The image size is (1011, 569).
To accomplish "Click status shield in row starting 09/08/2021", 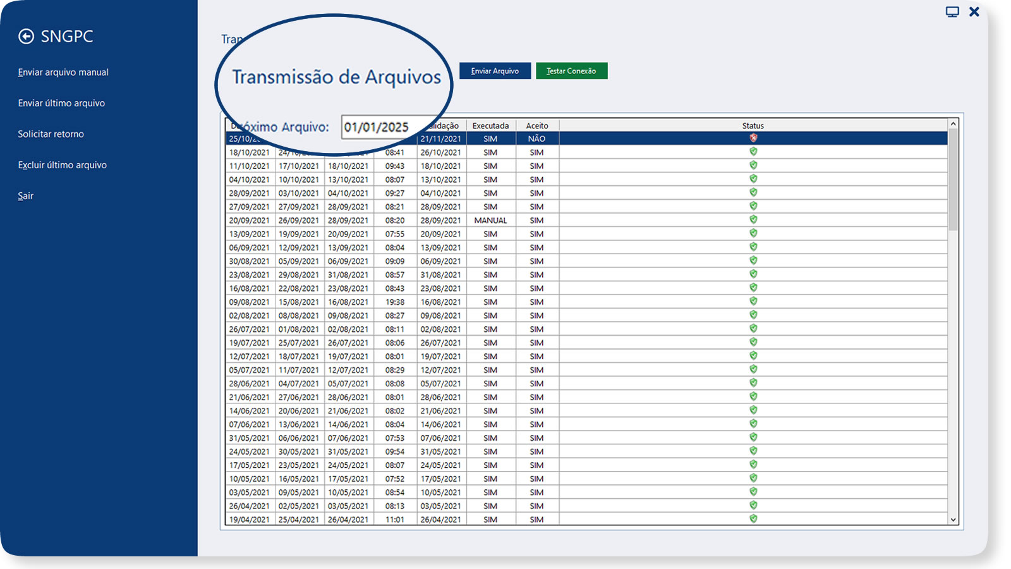I will pos(753,301).
